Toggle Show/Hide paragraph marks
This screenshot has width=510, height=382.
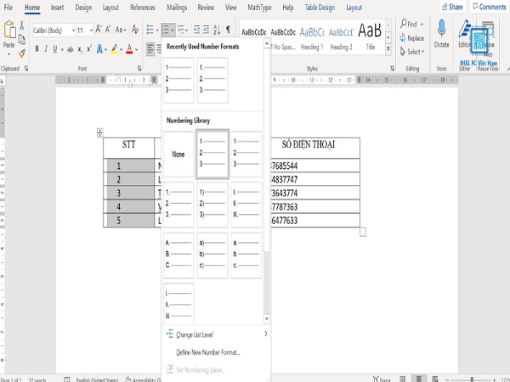[228, 30]
